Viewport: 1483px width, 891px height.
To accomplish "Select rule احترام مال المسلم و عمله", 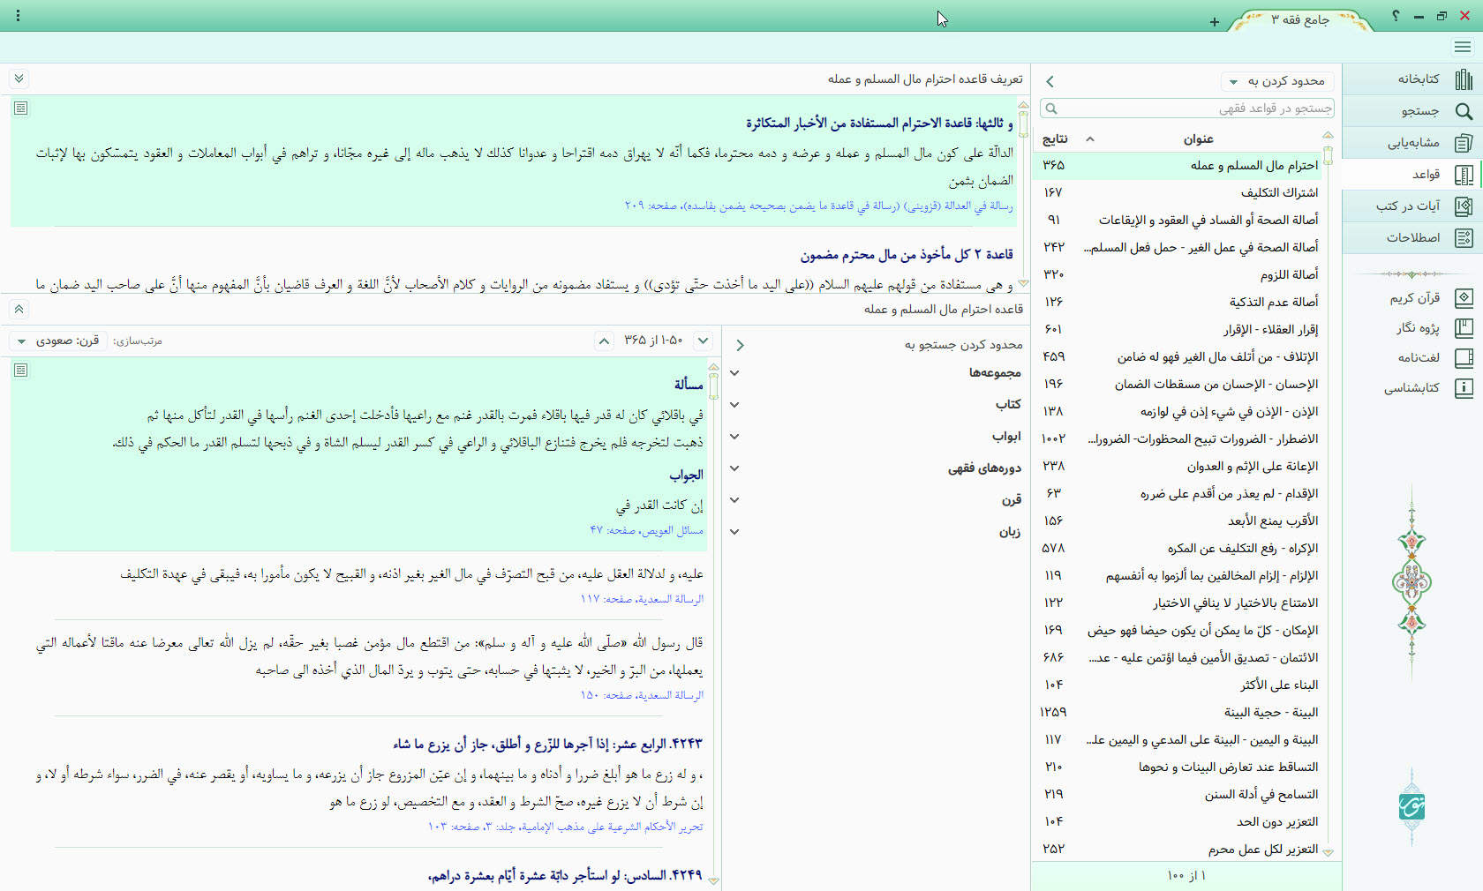I will [1178, 165].
